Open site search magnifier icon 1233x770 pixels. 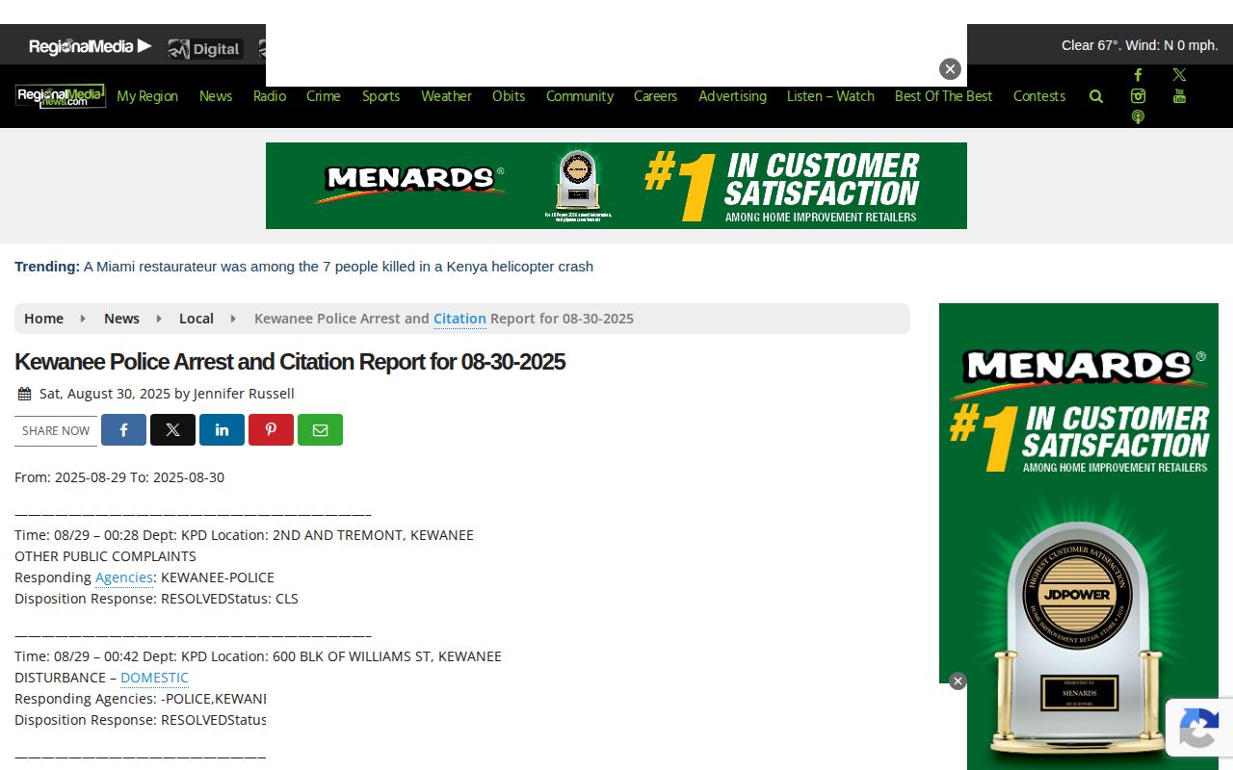point(1096,96)
